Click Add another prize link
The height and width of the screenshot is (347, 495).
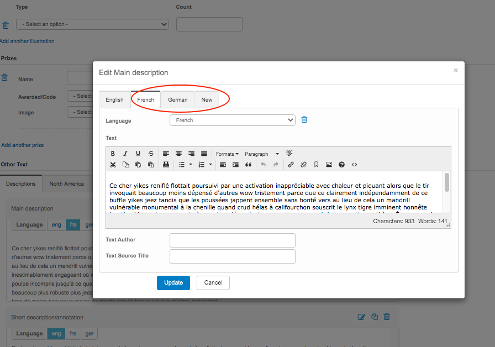tap(23, 145)
